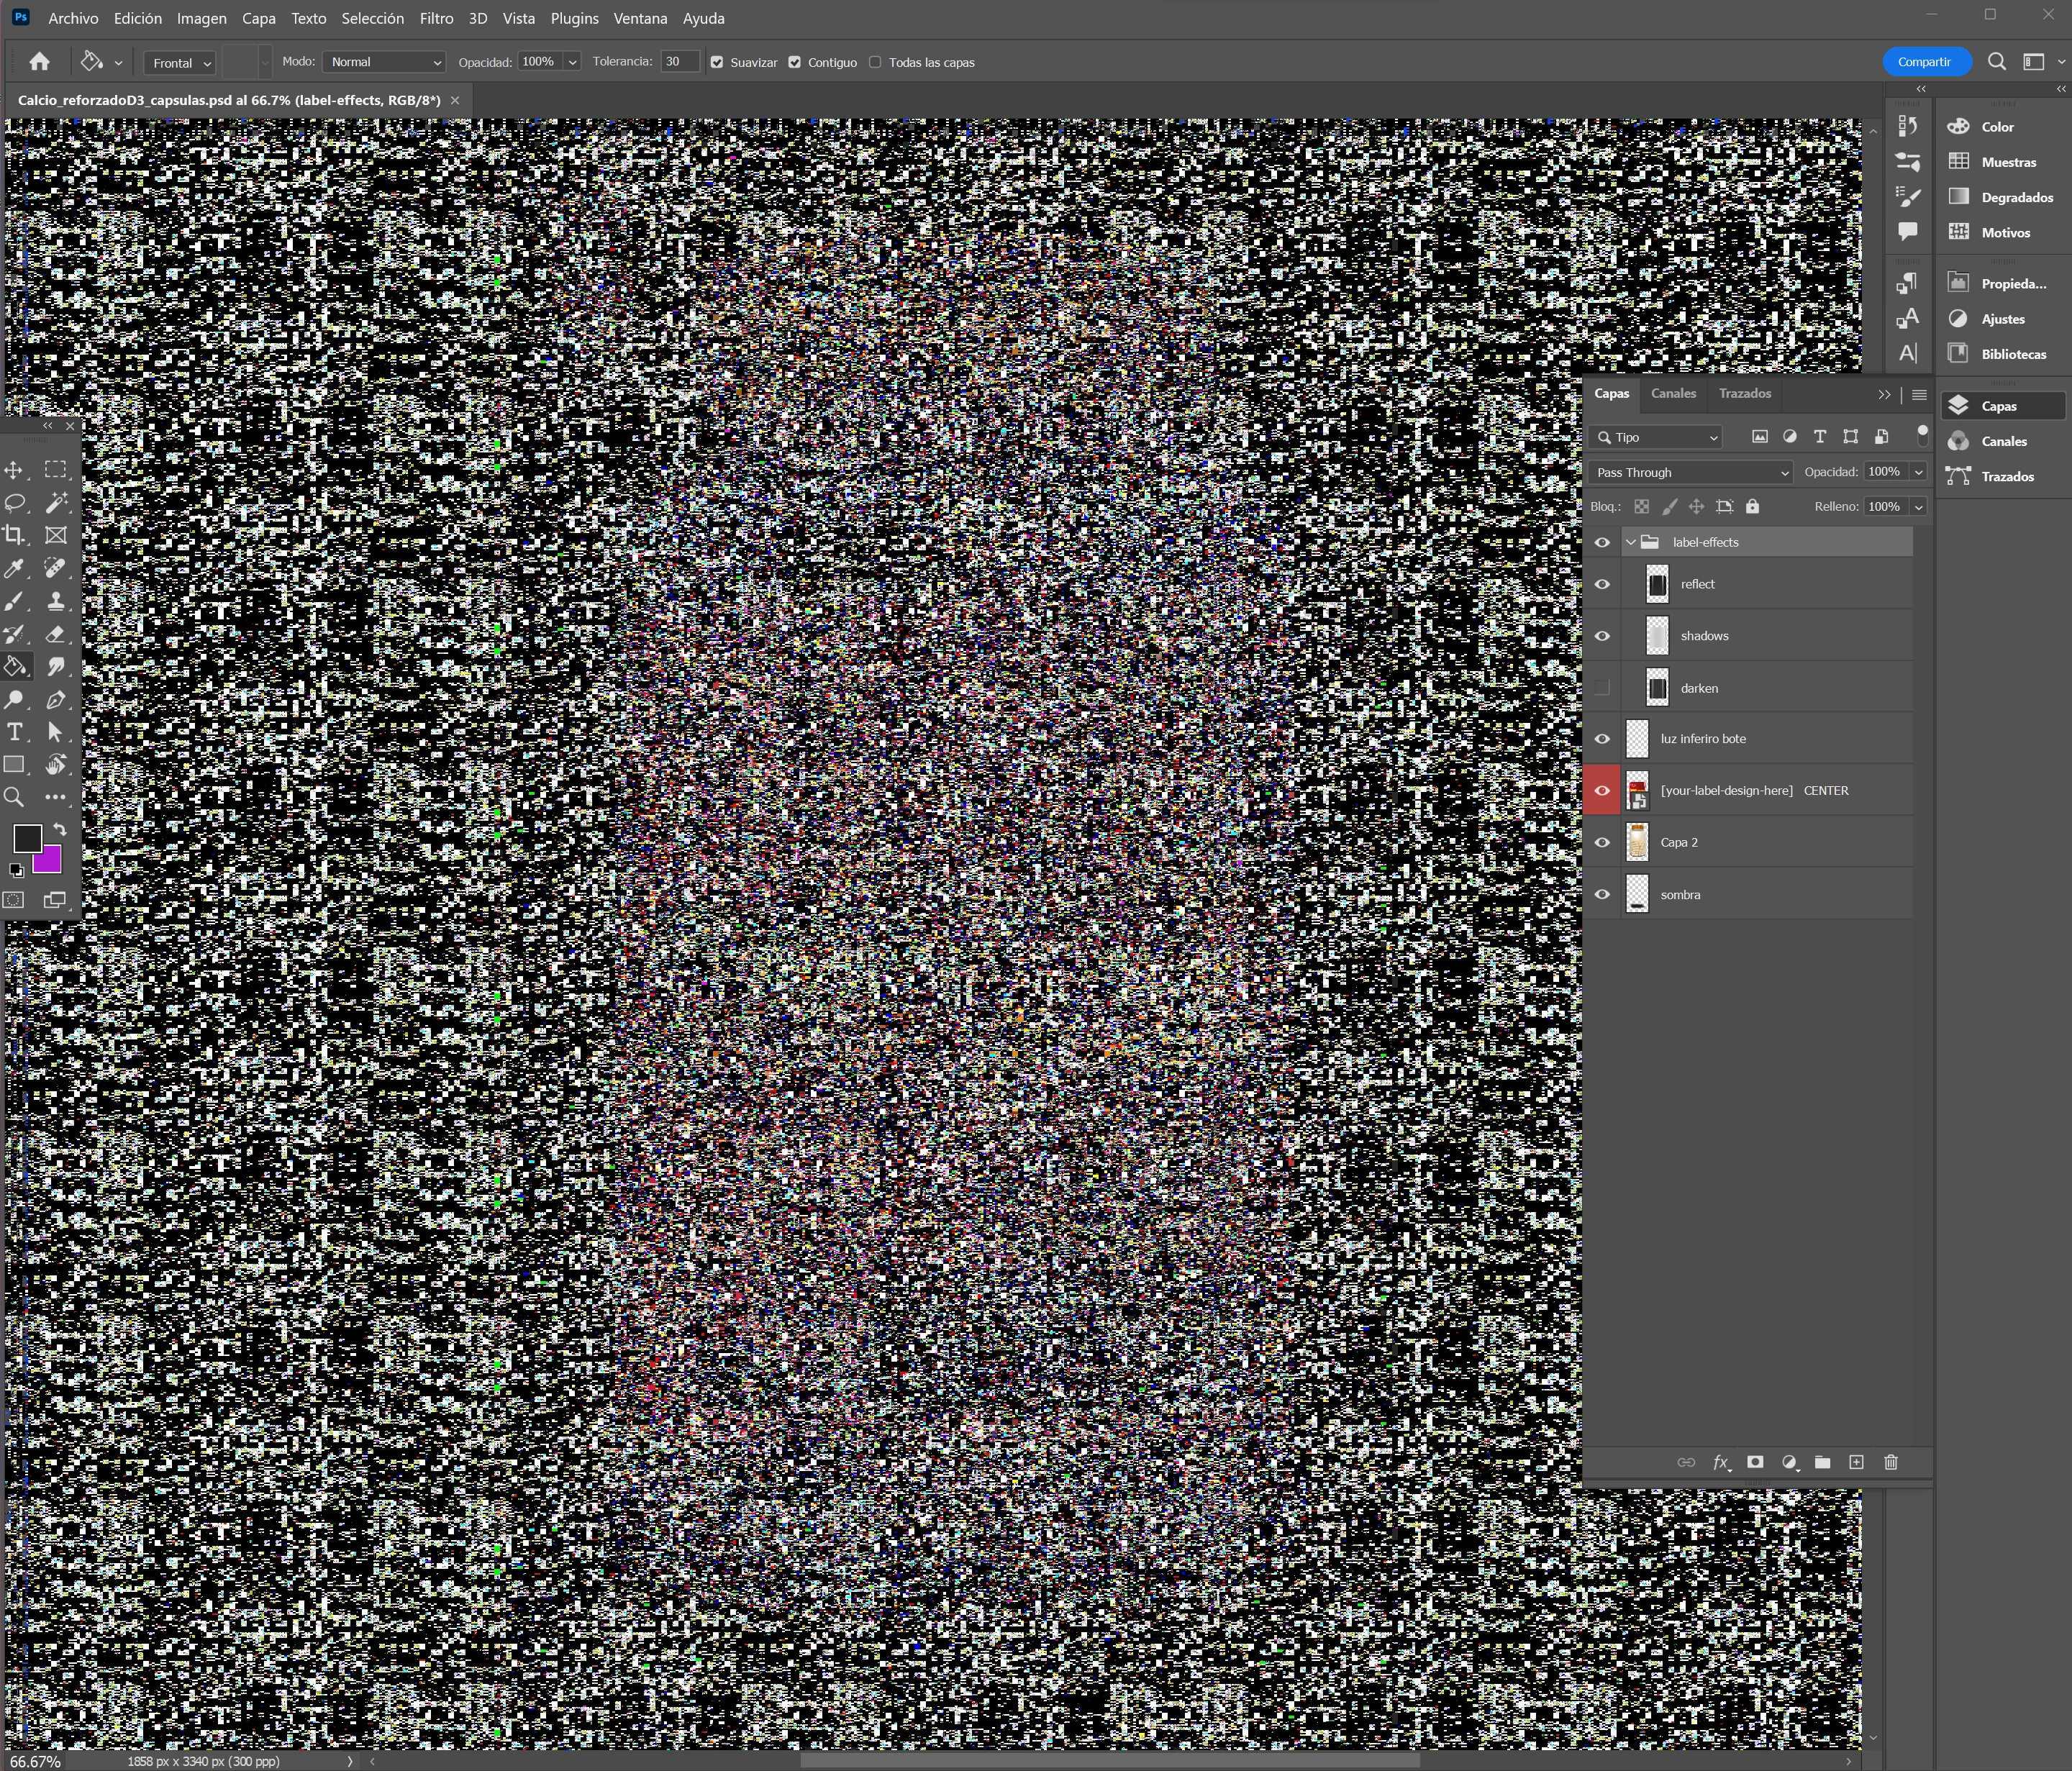Select the Eraser tool
This screenshot has width=2072, height=1771.
point(56,634)
